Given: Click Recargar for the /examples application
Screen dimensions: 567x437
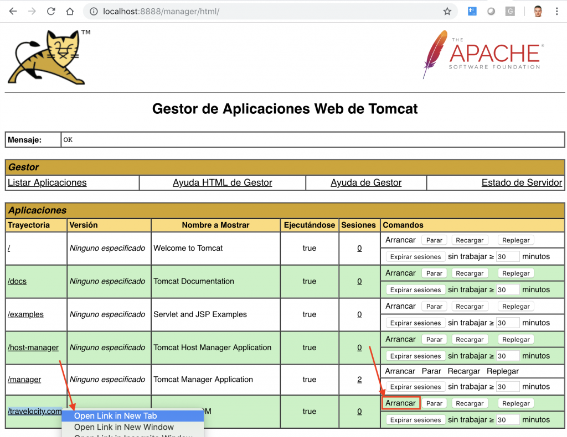Looking at the screenshot, I should pyautogui.click(x=470, y=307).
